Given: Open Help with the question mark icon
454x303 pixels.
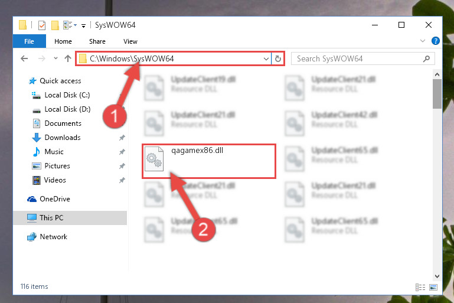Looking at the screenshot, I should [435, 41].
